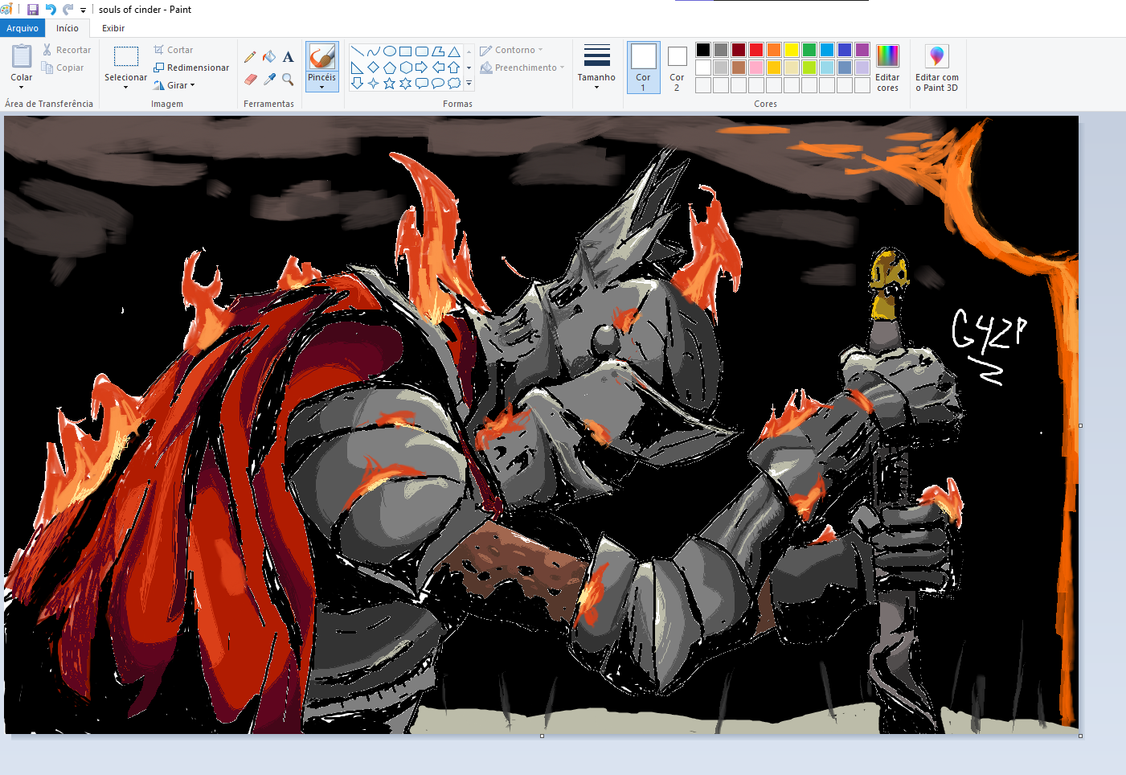This screenshot has height=775, width=1126.
Task: Open the Arquivo menu
Action: 23,28
